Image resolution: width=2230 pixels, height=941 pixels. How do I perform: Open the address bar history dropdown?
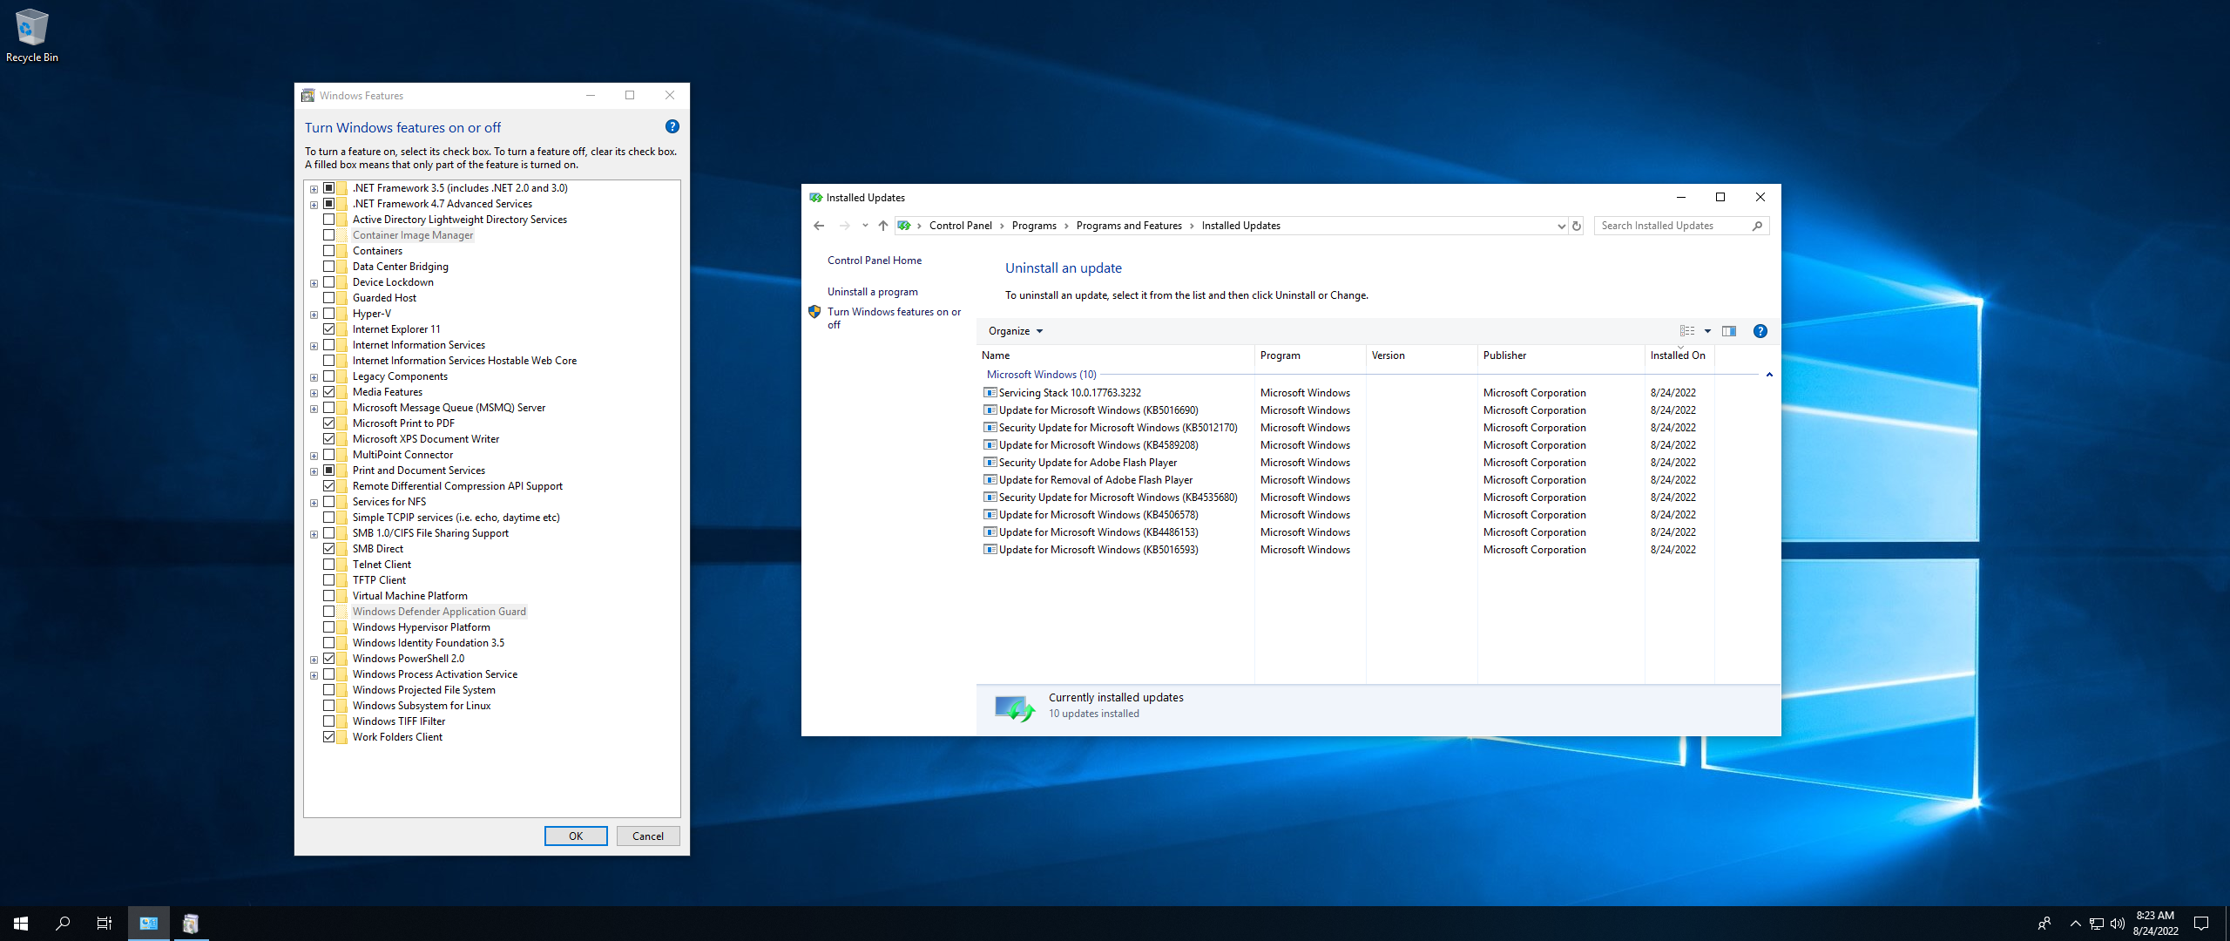(1560, 226)
